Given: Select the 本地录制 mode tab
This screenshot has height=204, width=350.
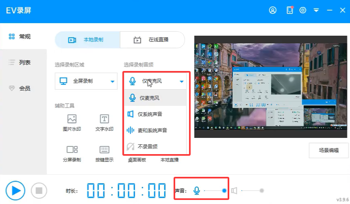Looking at the screenshot, I should (x=87, y=40).
